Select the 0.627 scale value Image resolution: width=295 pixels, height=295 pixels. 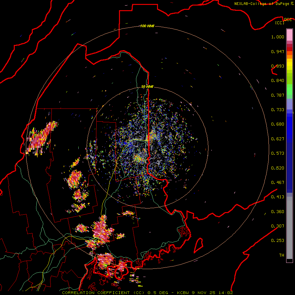tap(278, 139)
